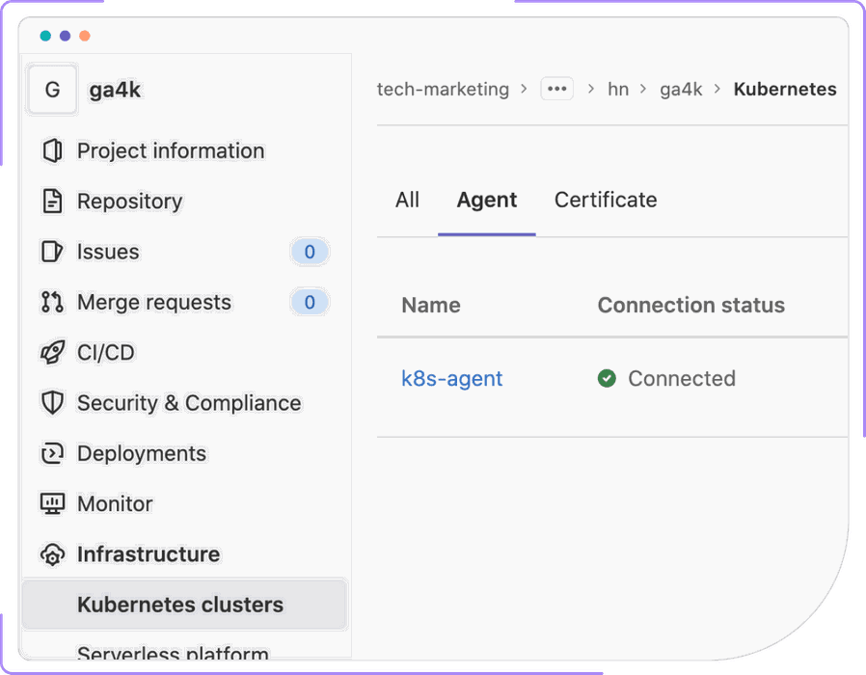Click the Connected status text
This screenshot has width=866, height=675.
click(682, 378)
